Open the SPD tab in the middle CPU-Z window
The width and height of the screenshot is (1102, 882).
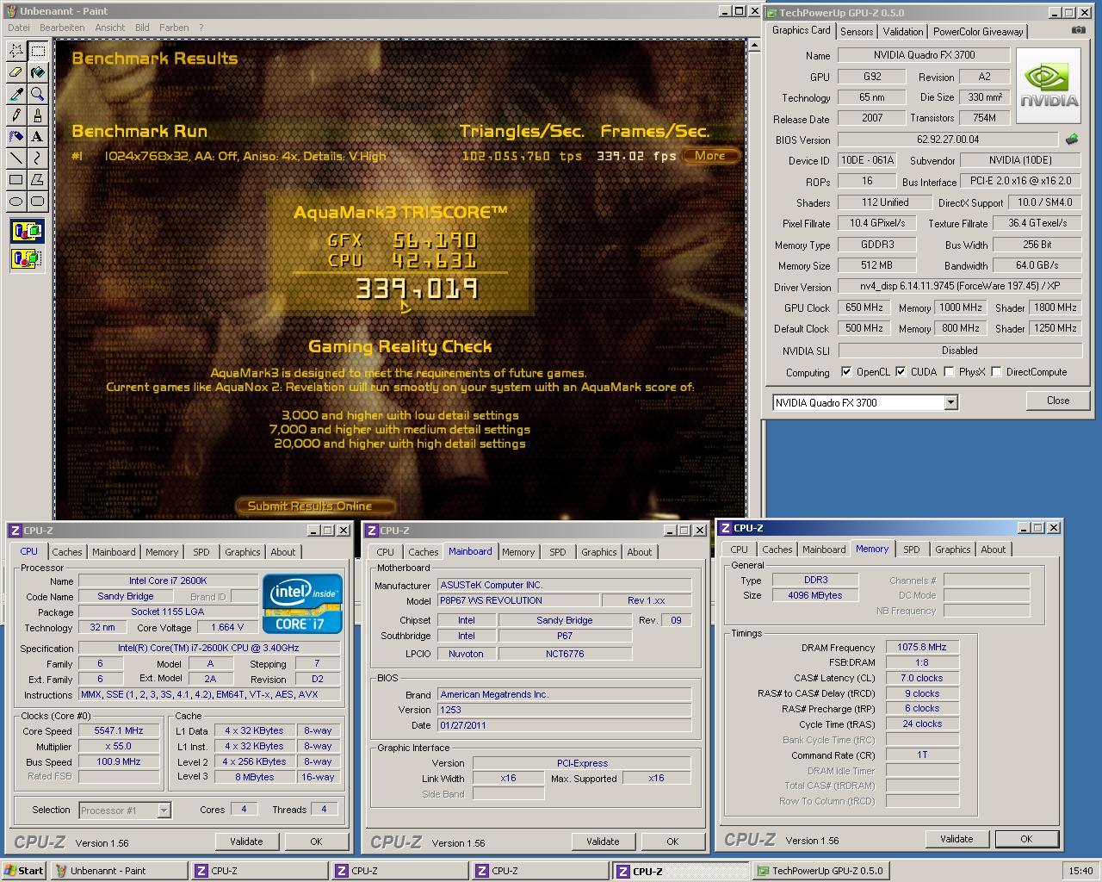click(558, 552)
